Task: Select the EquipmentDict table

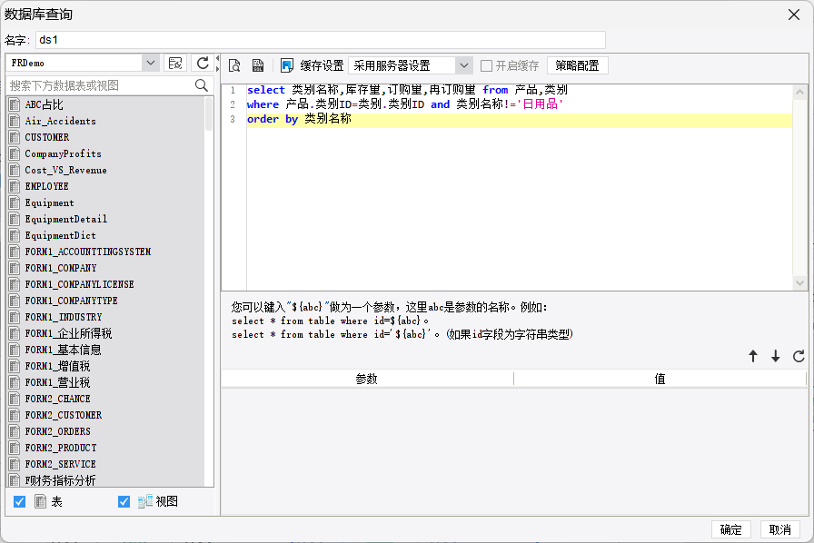Action: click(60, 235)
